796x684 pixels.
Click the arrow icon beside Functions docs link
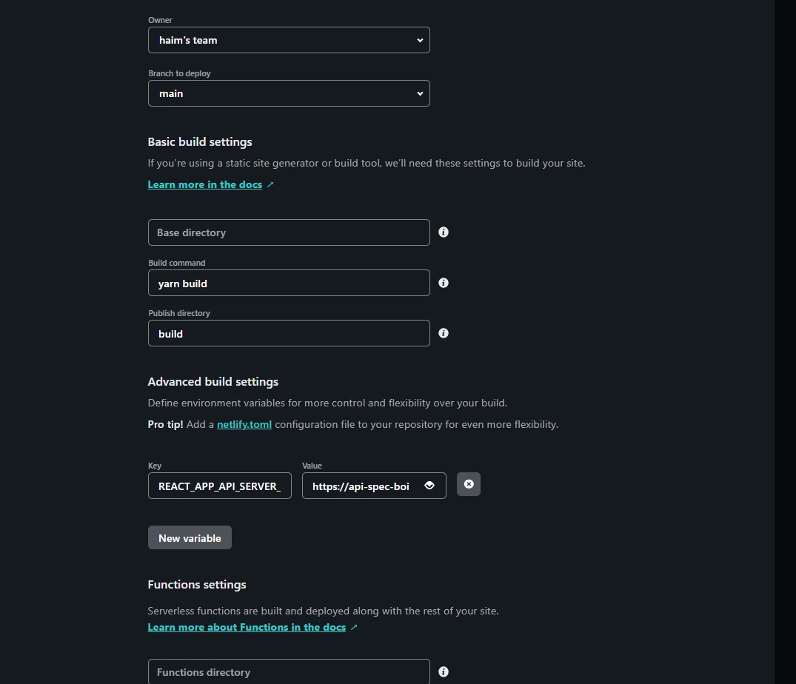[354, 627]
